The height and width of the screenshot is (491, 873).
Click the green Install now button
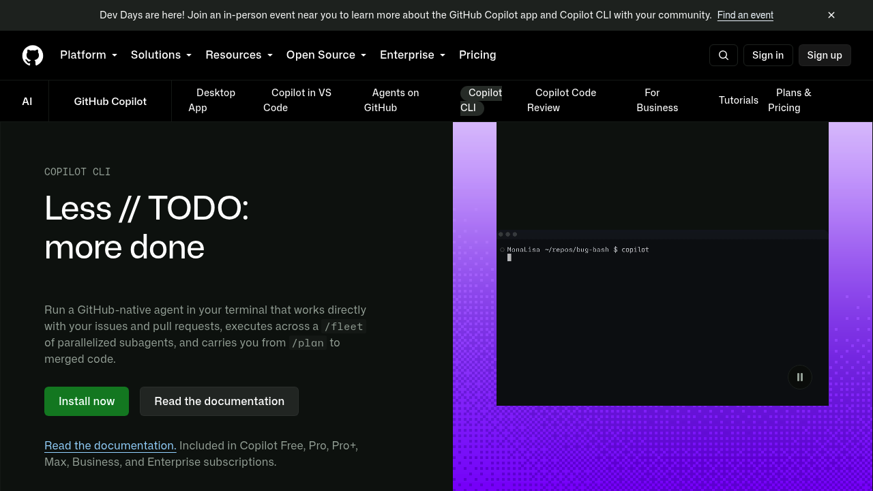[87, 401]
